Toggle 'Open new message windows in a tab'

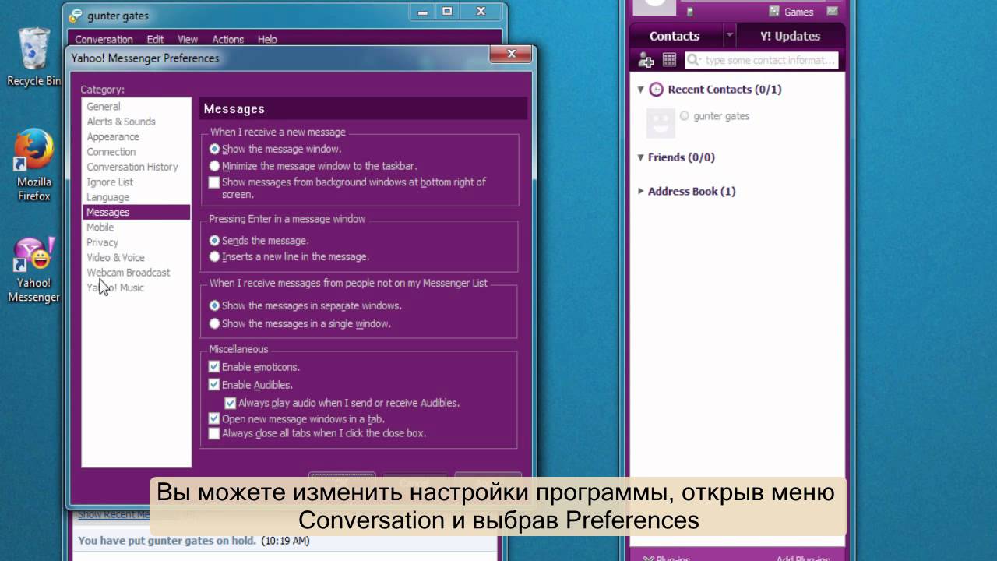(214, 418)
